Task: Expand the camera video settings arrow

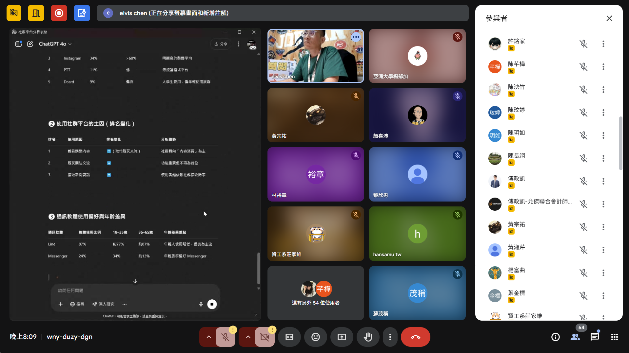Action: pos(248,337)
